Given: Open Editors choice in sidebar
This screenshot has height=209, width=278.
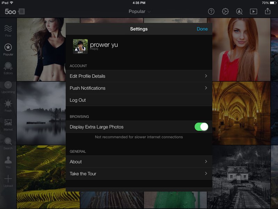Looking at the screenshot, I should point(8,66).
